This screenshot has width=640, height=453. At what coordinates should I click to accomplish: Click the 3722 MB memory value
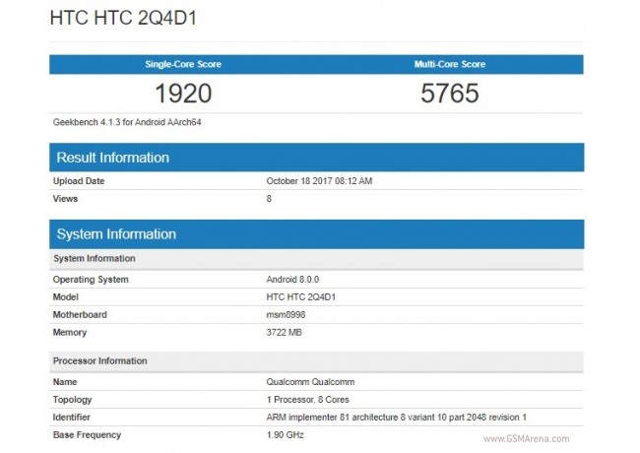pyautogui.click(x=286, y=332)
